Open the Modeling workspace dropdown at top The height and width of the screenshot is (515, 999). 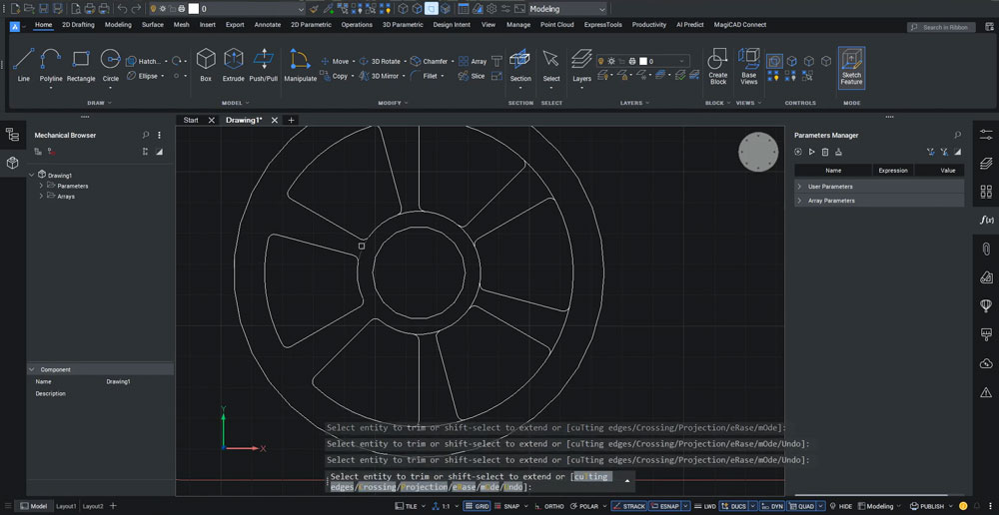pyautogui.click(x=569, y=9)
